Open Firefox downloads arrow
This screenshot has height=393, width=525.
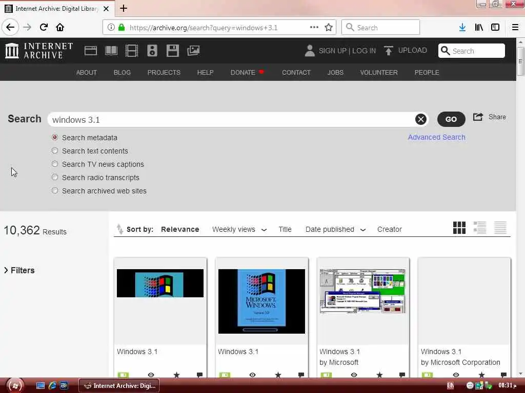coord(462,28)
